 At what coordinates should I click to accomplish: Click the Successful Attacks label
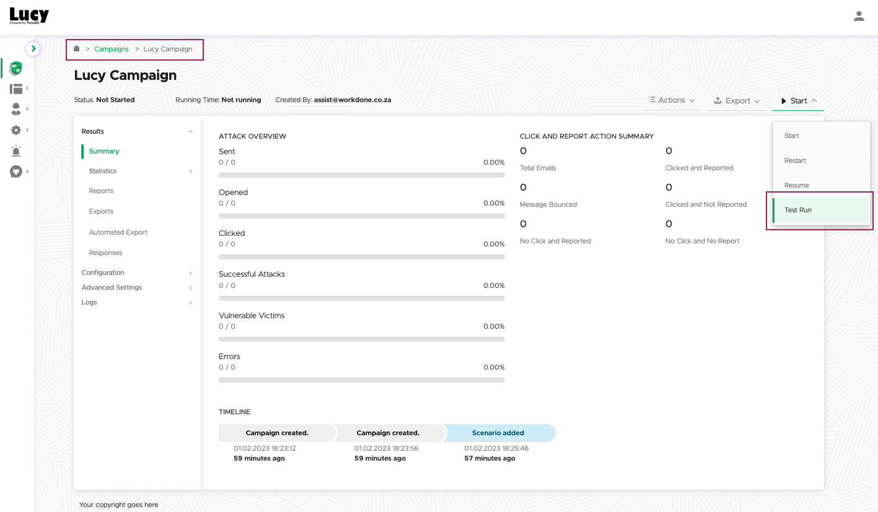point(252,274)
